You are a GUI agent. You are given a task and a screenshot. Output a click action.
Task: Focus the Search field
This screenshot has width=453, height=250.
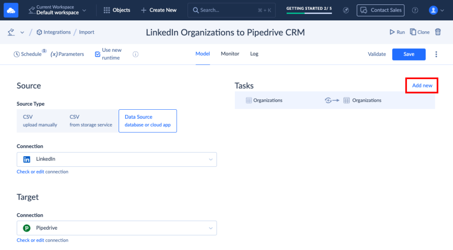[x=231, y=10]
